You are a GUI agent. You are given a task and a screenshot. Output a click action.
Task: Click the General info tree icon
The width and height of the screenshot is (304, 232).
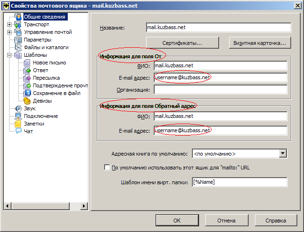pos(18,17)
